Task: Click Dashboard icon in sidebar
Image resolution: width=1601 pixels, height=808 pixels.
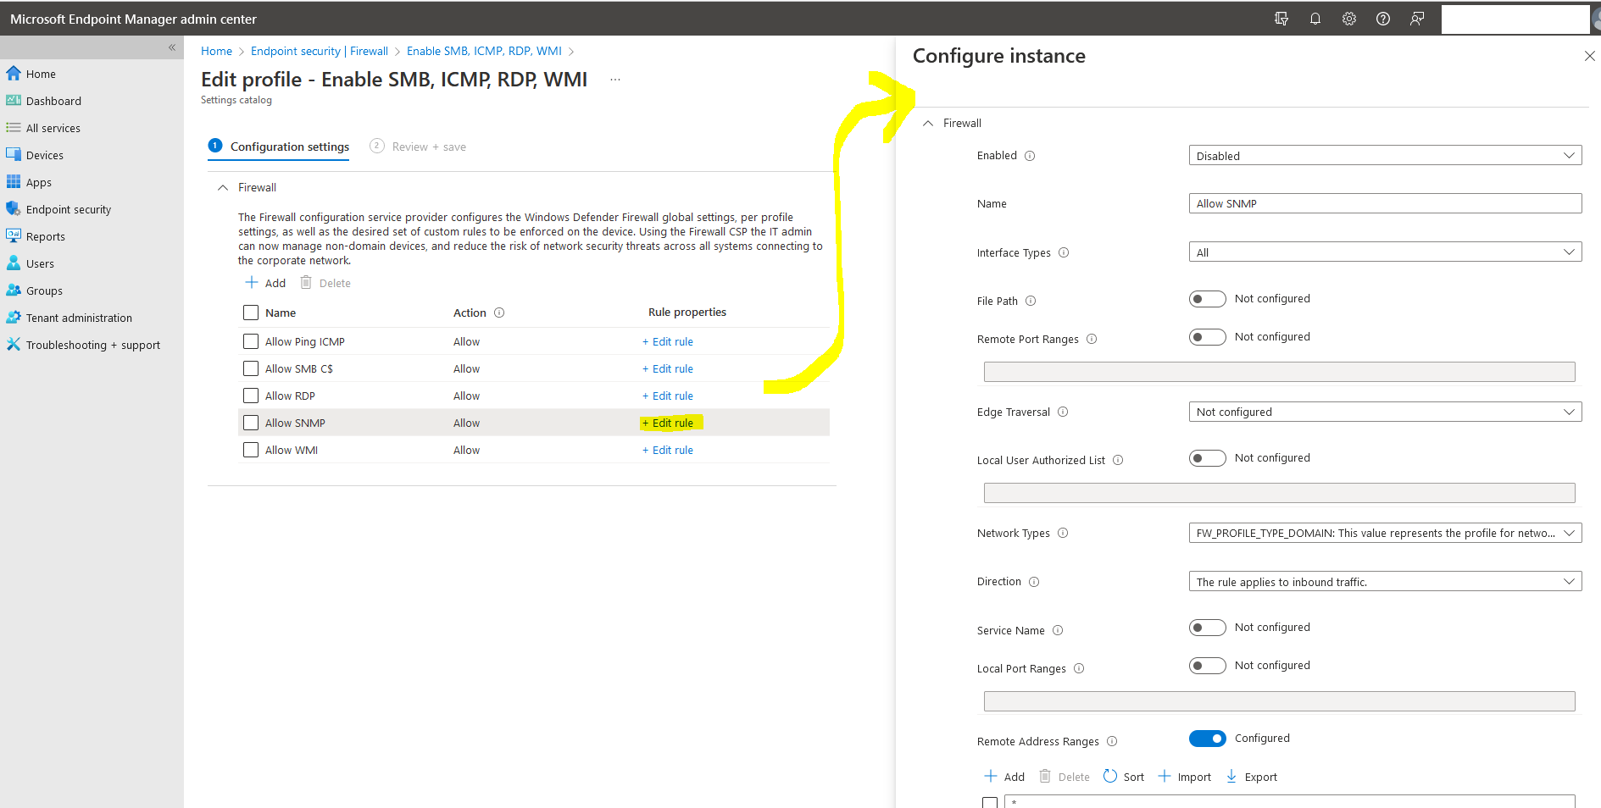Action: click(14, 101)
